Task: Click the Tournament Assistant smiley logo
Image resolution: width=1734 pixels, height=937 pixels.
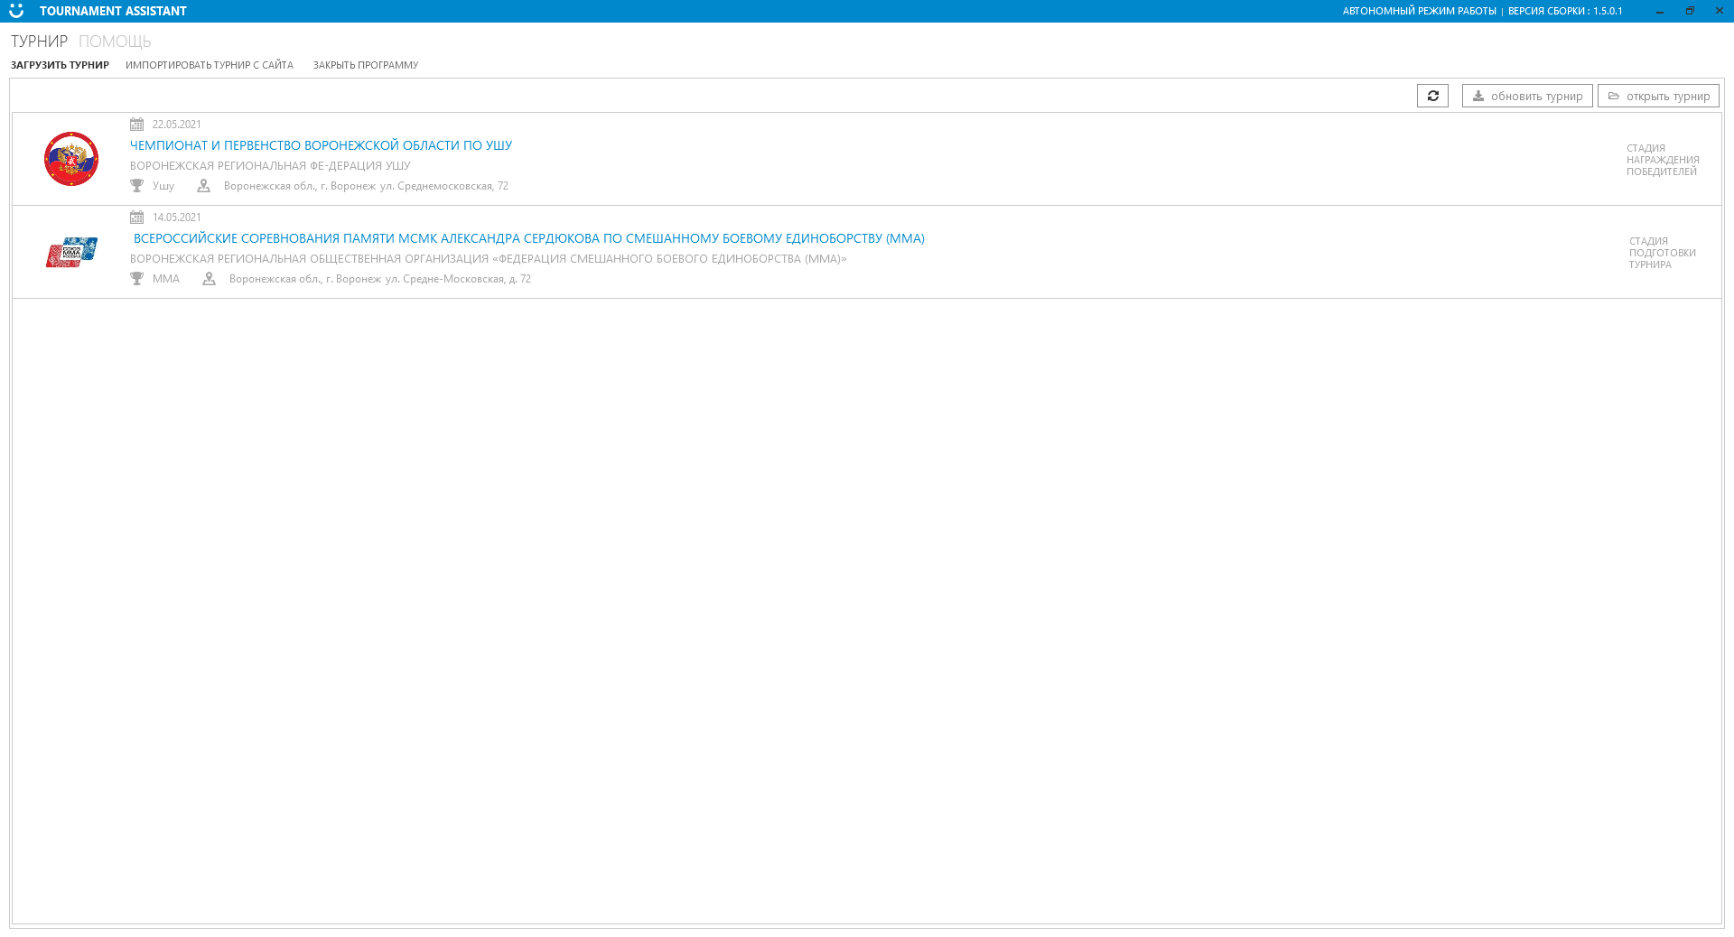Action: click(x=16, y=11)
